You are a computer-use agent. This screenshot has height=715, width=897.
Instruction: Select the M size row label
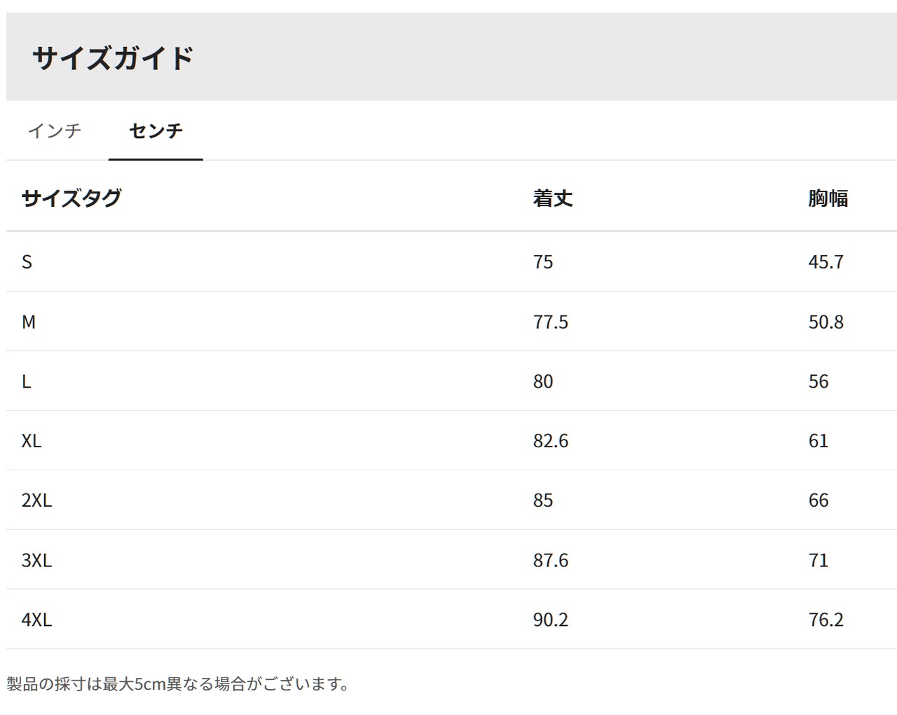(29, 322)
